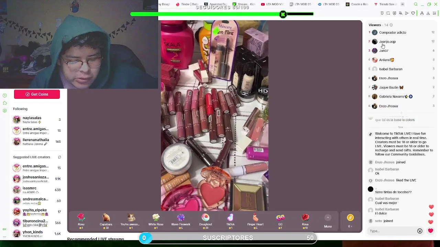Click the live makeup video stream

coord(214,116)
